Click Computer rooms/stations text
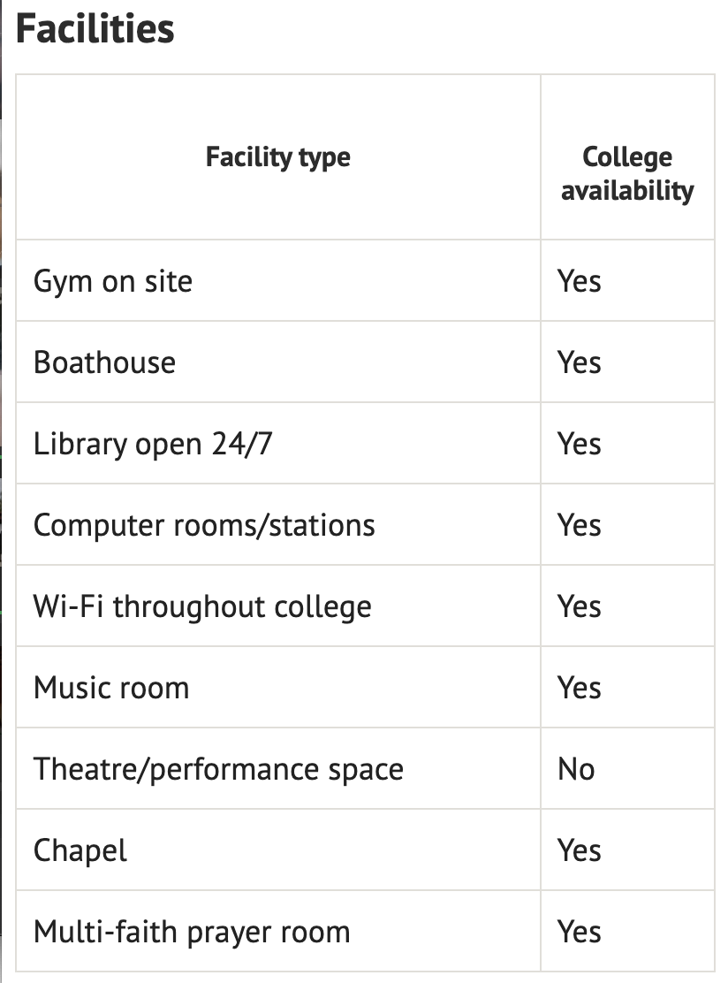 click(204, 525)
